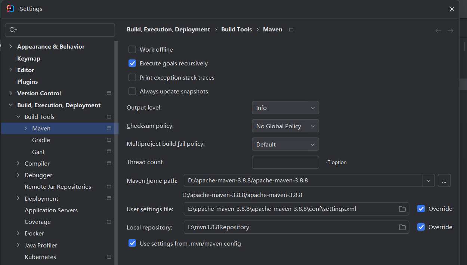Expand the Deployment node
This screenshot has width=467, height=265.
point(18,198)
